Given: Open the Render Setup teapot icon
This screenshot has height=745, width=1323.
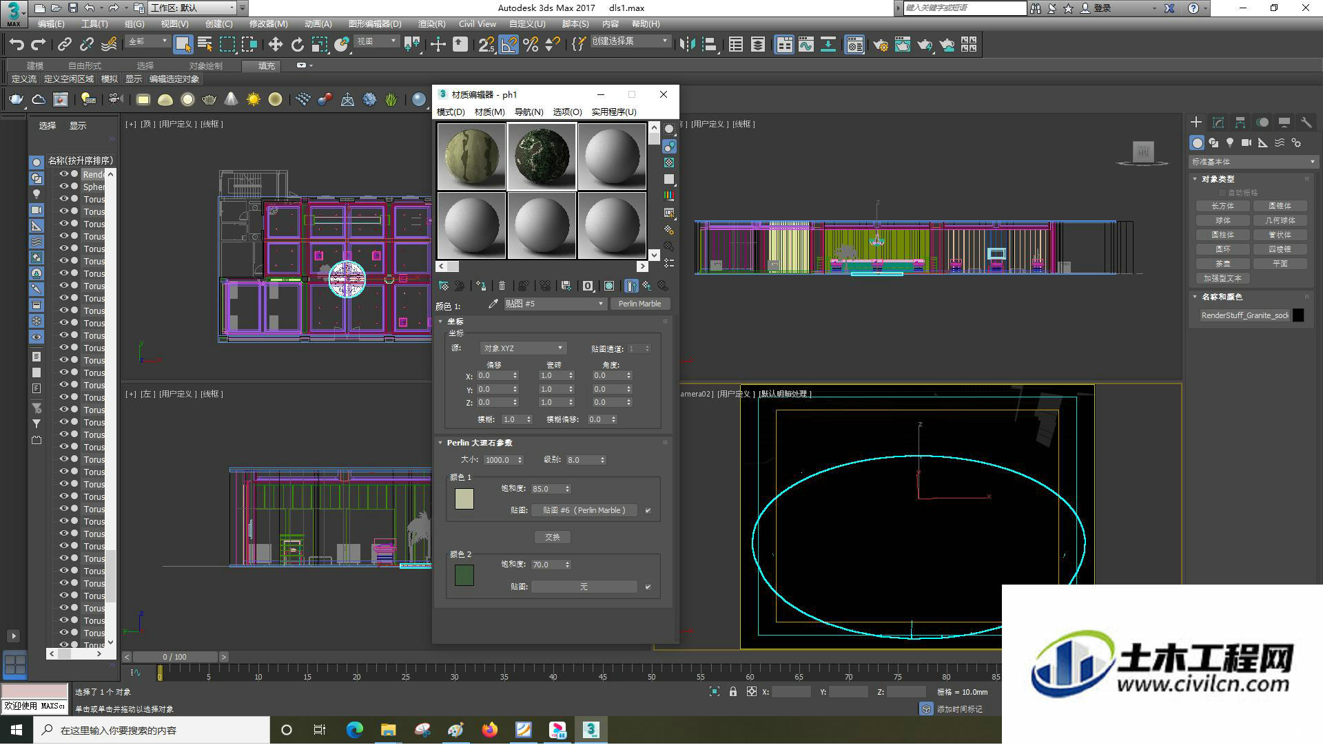Looking at the screenshot, I should coord(880,45).
